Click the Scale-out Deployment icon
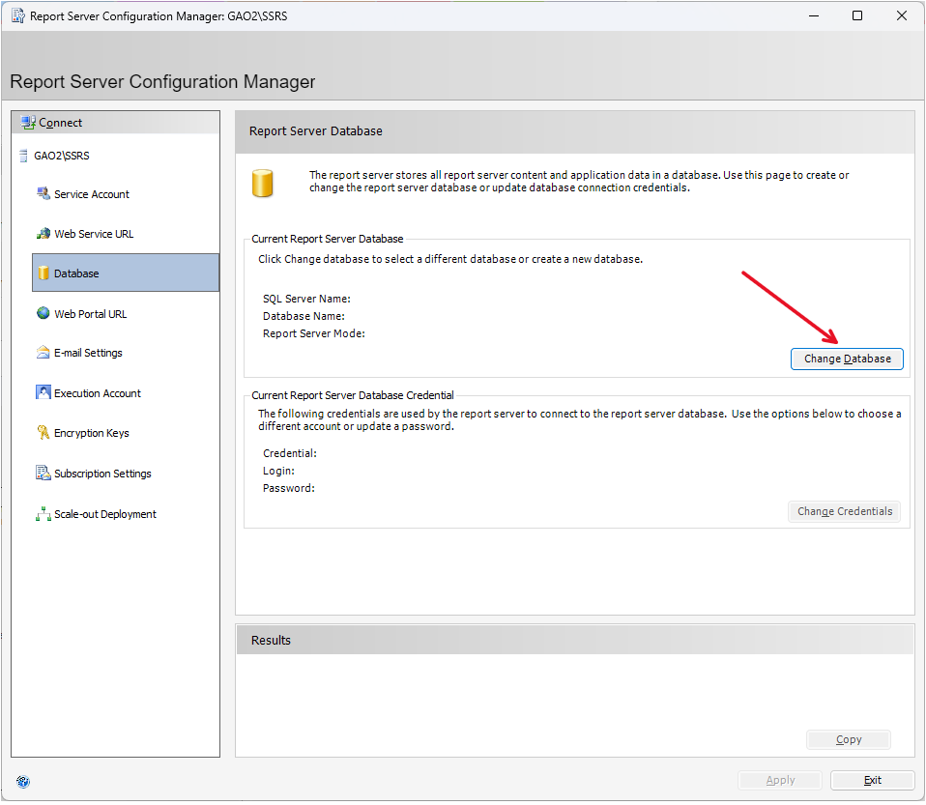The image size is (926, 805). point(43,514)
